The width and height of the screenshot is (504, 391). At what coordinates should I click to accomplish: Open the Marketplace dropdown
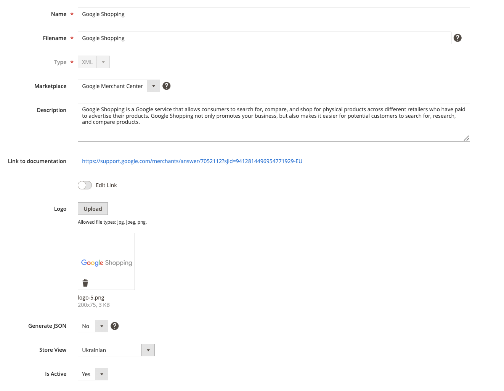[119, 86]
